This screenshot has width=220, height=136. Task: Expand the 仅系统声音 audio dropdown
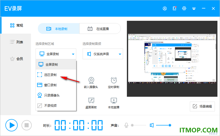click(103, 54)
